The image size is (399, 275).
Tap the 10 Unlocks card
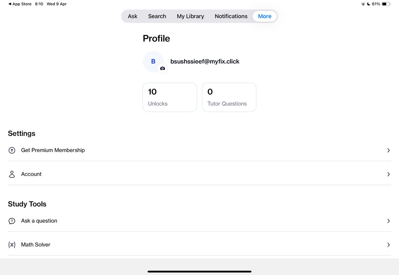click(x=170, y=97)
